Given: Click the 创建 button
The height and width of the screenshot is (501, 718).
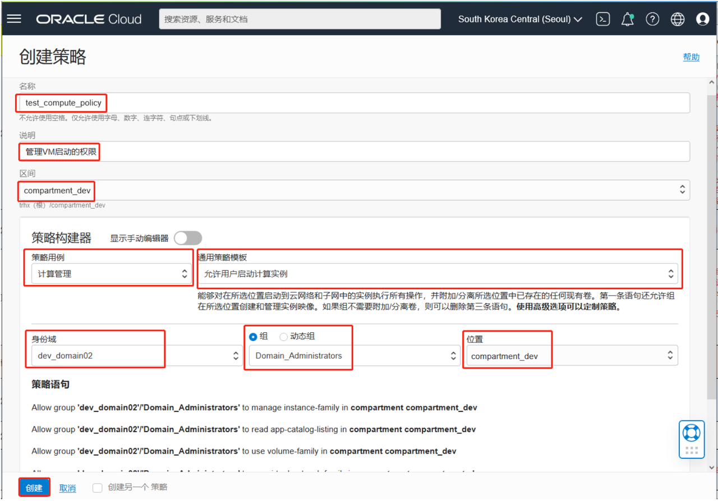Looking at the screenshot, I should pyautogui.click(x=34, y=488).
